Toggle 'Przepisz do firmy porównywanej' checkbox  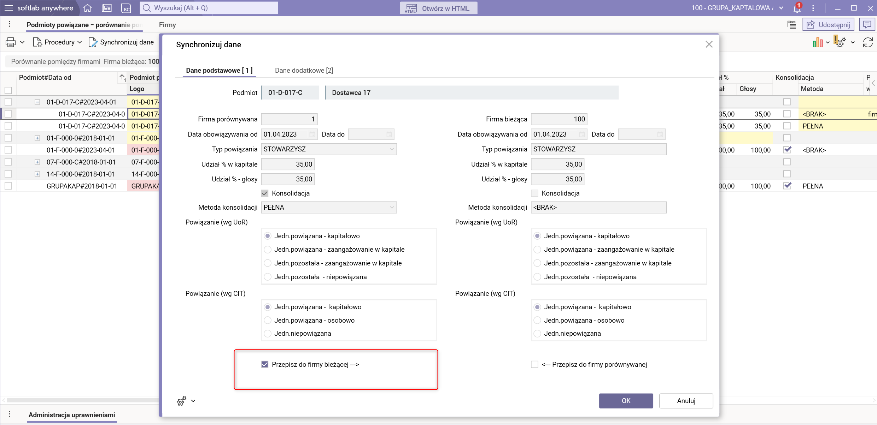point(534,364)
